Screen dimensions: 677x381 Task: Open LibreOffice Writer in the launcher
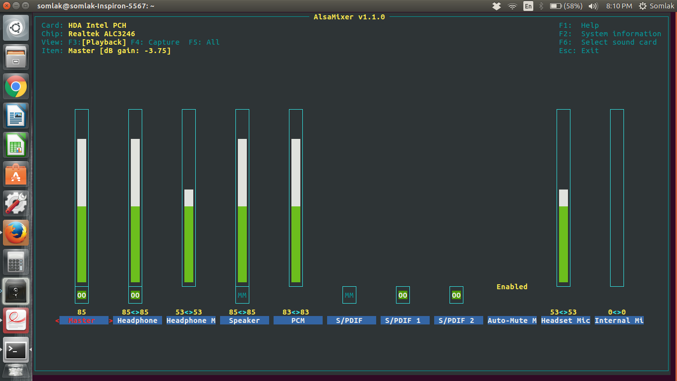click(16, 116)
